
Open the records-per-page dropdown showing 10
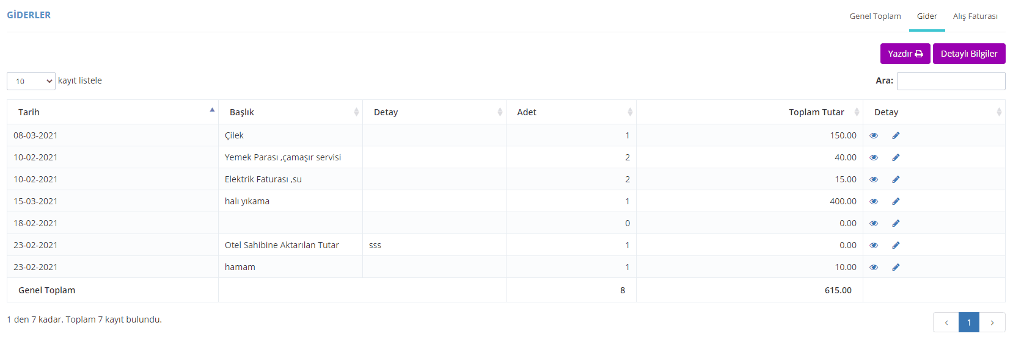click(x=31, y=81)
